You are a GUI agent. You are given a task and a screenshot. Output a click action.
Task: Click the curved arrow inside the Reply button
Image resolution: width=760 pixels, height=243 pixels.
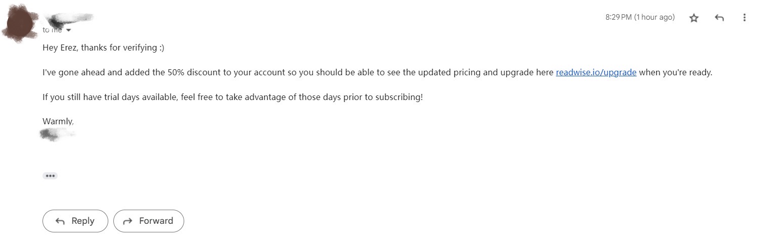[60, 221]
